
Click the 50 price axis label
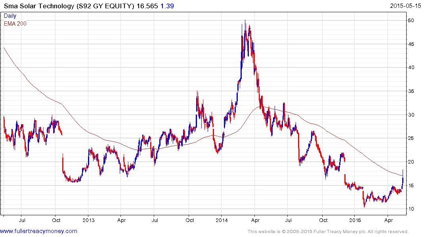tap(411, 21)
